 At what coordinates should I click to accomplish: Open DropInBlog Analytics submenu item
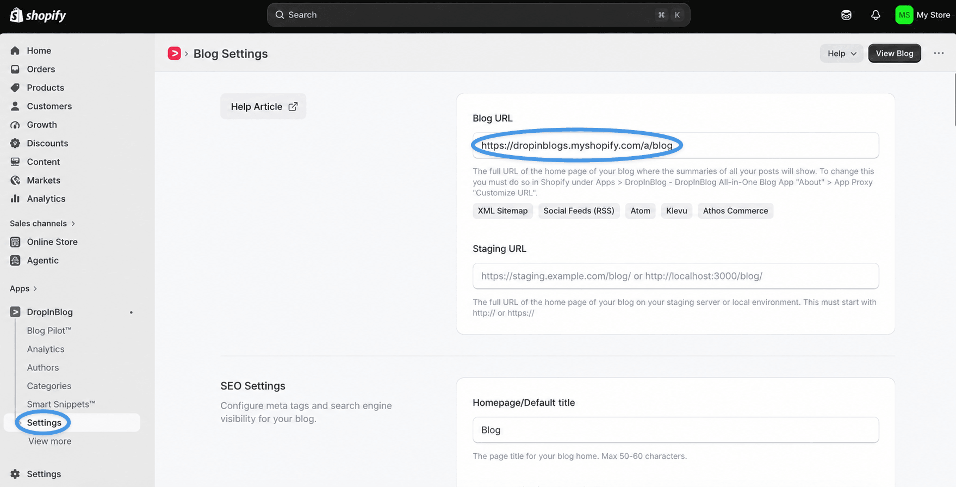point(46,349)
